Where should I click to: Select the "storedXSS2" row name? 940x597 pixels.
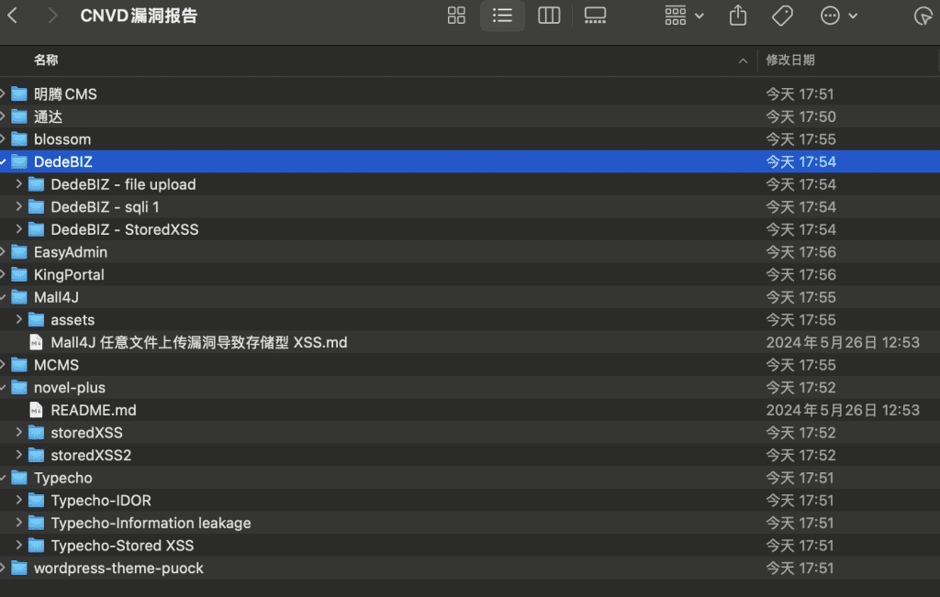[x=91, y=455]
